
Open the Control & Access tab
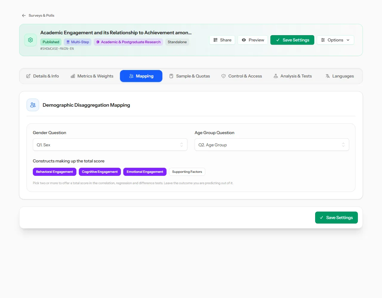click(x=241, y=76)
